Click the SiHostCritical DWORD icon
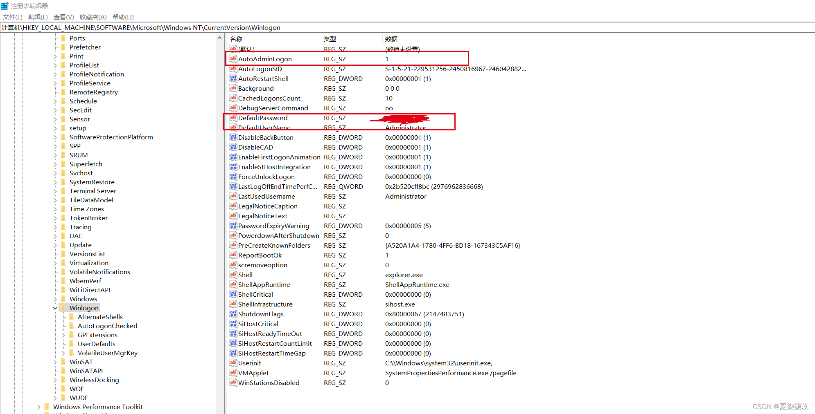Viewport: 815px width, 414px height. [x=233, y=324]
